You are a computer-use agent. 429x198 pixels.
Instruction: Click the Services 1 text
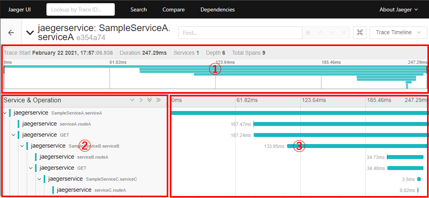pyautogui.click(x=186, y=53)
